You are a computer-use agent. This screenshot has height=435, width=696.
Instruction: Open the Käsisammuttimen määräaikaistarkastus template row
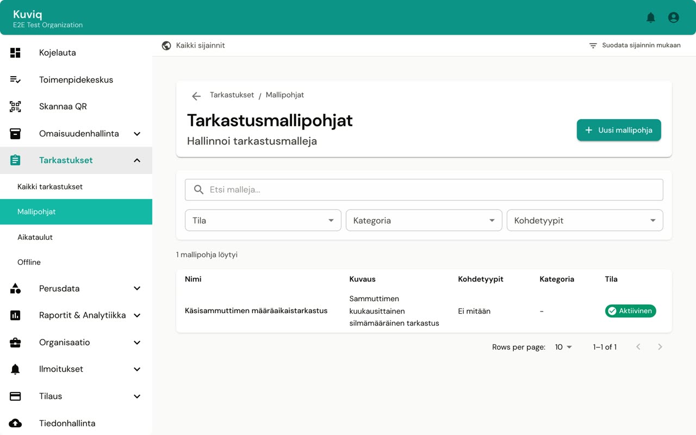pos(424,311)
